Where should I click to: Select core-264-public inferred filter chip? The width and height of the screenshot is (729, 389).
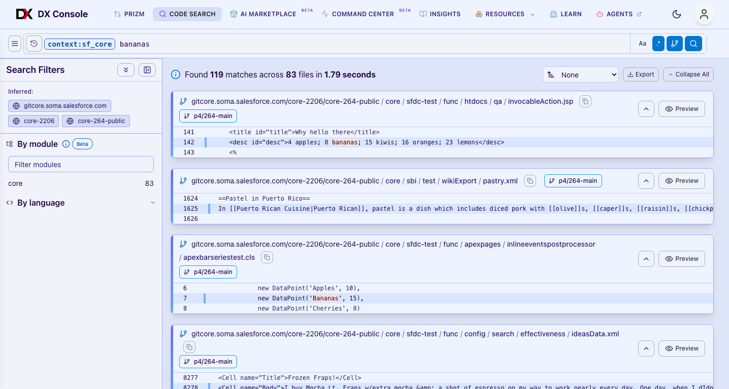click(96, 121)
